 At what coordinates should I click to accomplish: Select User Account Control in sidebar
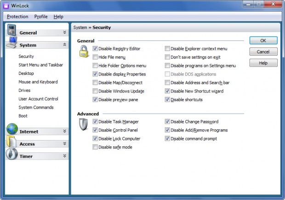(38, 99)
